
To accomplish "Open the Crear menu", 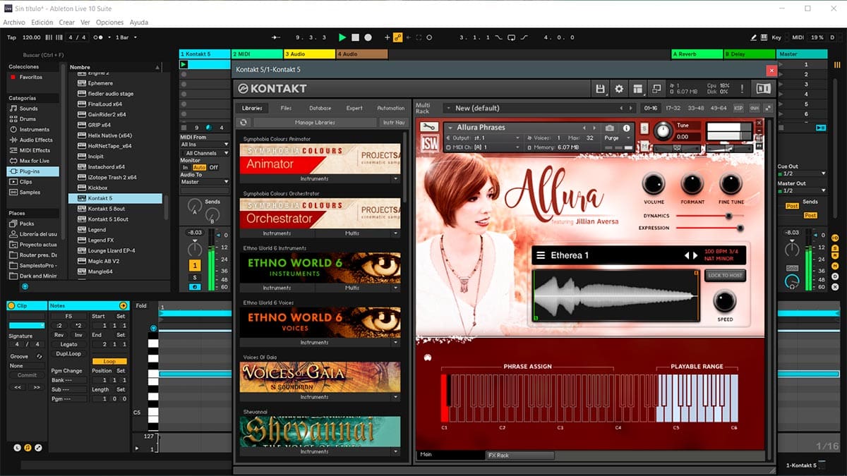I will [x=67, y=23].
